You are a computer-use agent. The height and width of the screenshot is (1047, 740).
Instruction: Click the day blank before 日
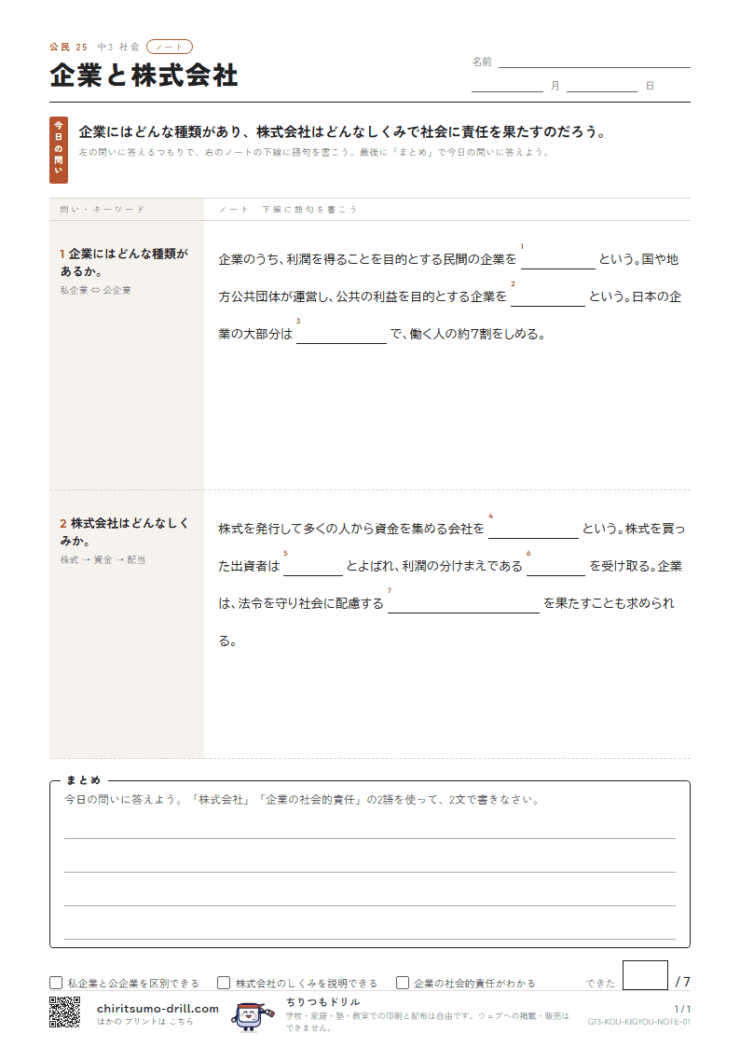point(602,86)
